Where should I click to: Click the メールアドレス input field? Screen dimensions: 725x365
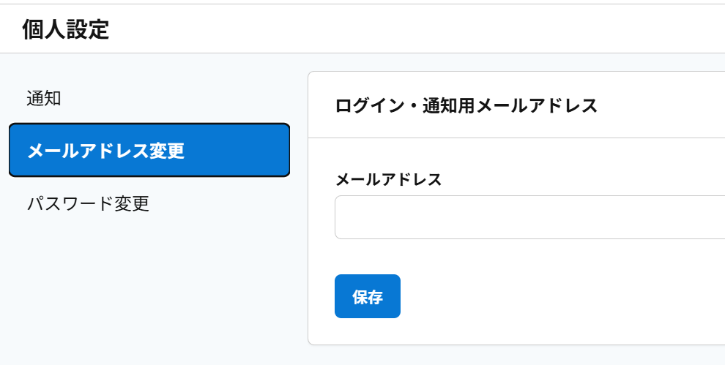coord(529,217)
